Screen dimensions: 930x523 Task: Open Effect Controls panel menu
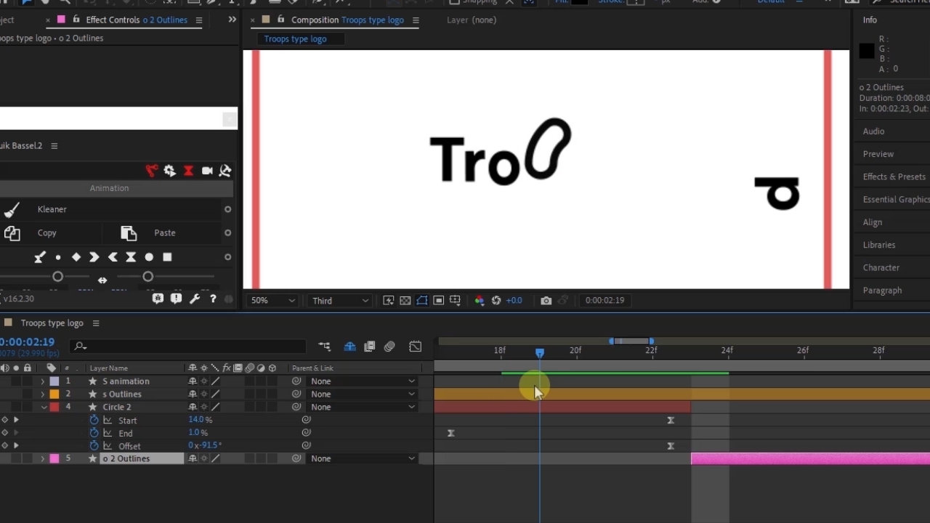[199, 20]
